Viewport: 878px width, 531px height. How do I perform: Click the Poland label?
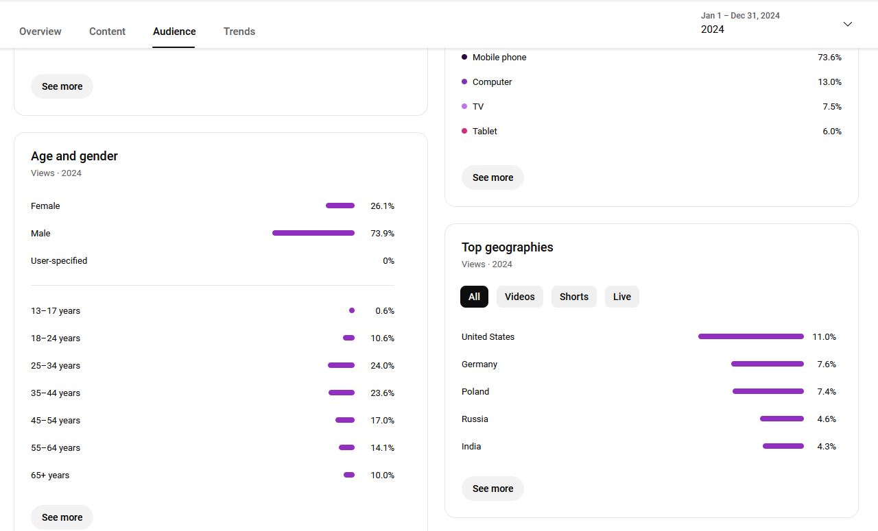pyautogui.click(x=475, y=392)
